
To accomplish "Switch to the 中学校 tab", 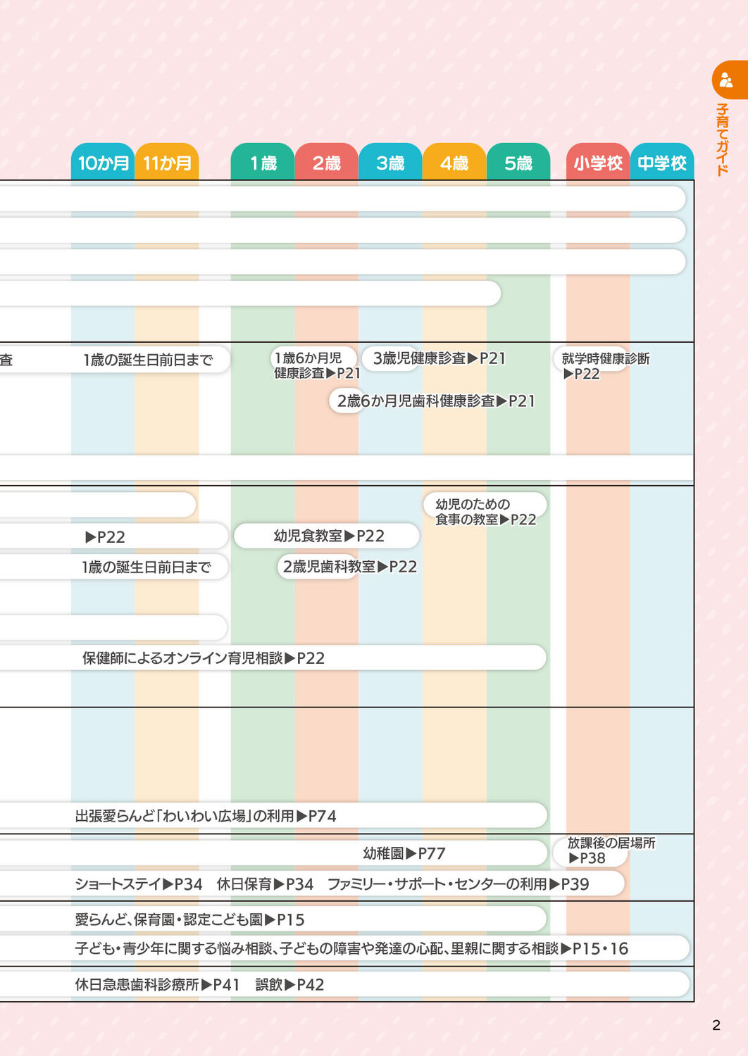I will coord(662,163).
